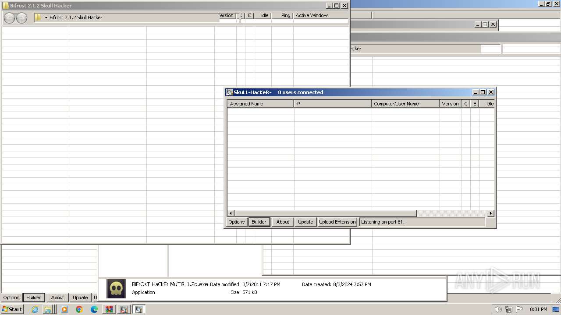Screen dimensions: 561x315
Task: Sort by the Assigned Name column header
Action: coord(260,104)
